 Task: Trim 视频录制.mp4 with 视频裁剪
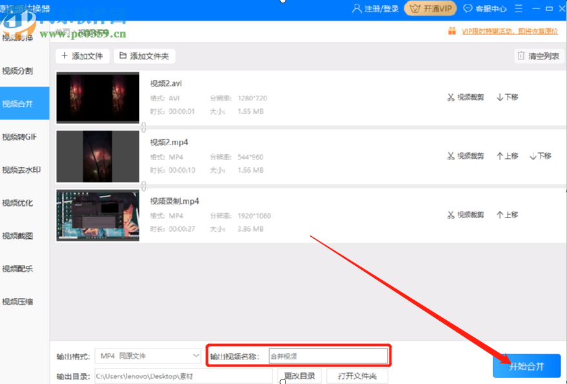(x=466, y=215)
